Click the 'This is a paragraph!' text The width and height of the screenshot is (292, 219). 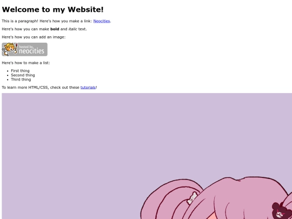pyautogui.click(x=20, y=21)
